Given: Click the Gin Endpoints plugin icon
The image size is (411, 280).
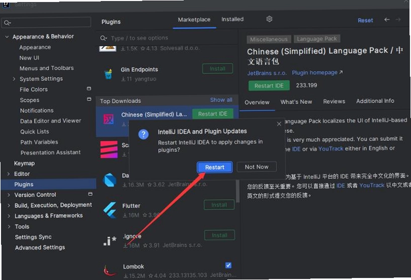Looking at the screenshot, I should (108, 74).
